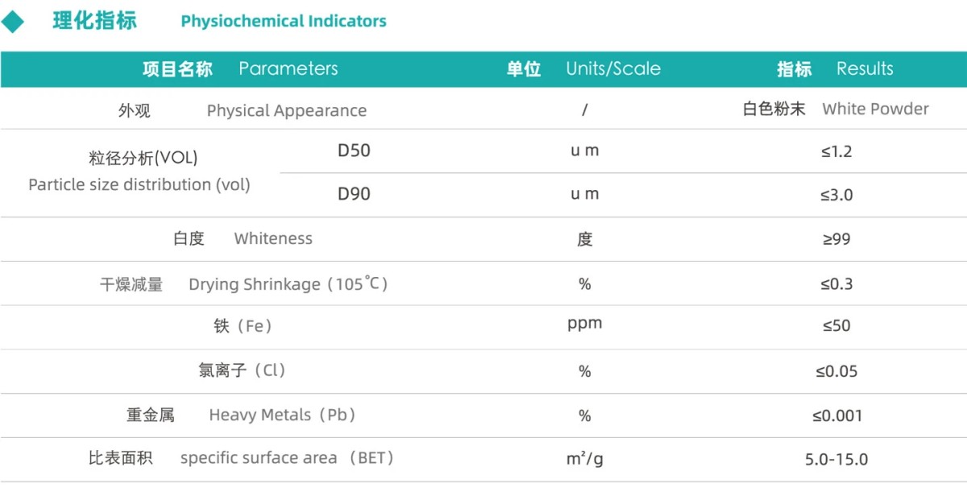Click the ≤1.2 result value

(836, 151)
